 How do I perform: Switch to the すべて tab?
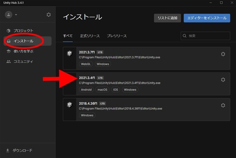68,36
